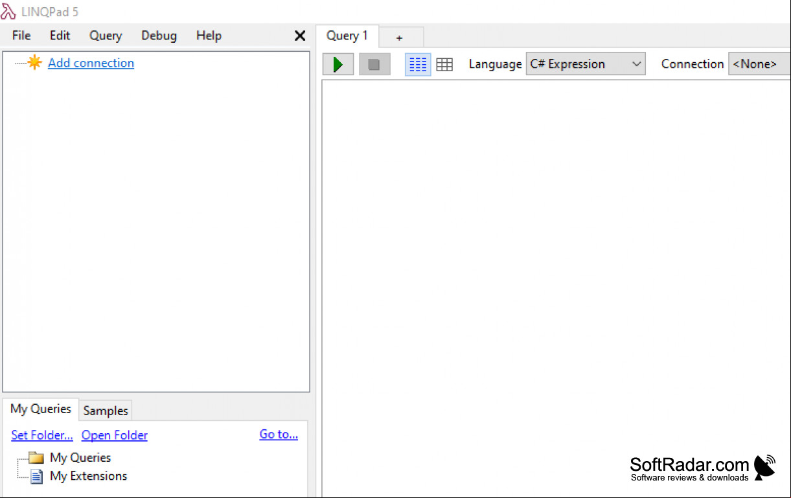Click the Open Folder link

coord(115,435)
